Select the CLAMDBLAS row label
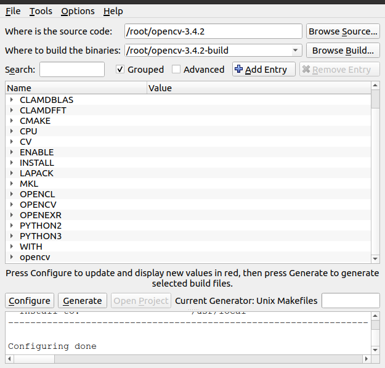 point(46,100)
